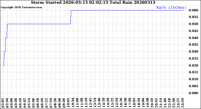Screen dimensions: 201x109
Task: Click the 23:22 time axis label
Action: click(x=178, y=103)
